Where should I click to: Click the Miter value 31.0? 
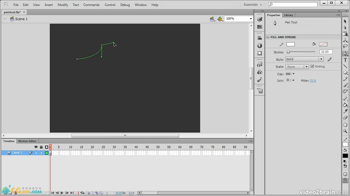pyautogui.click(x=313, y=81)
